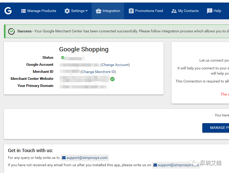
Task: Click the green Status check icon
Action: point(63,58)
